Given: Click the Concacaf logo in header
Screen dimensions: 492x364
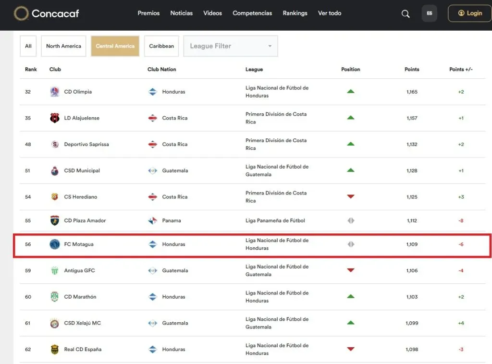Looking at the screenshot, I should click(46, 13).
